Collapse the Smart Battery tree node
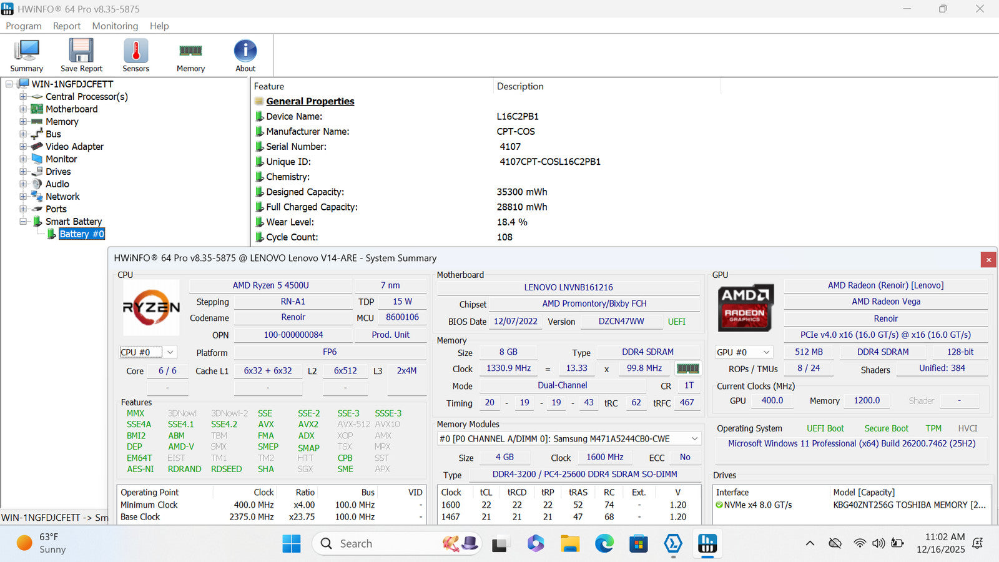Screen dimensions: 999x562 click(x=23, y=222)
